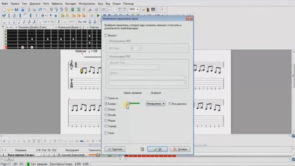Screen dimensions: 295x166
Task: Click the Open file folder icon
Action: (9, 9)
